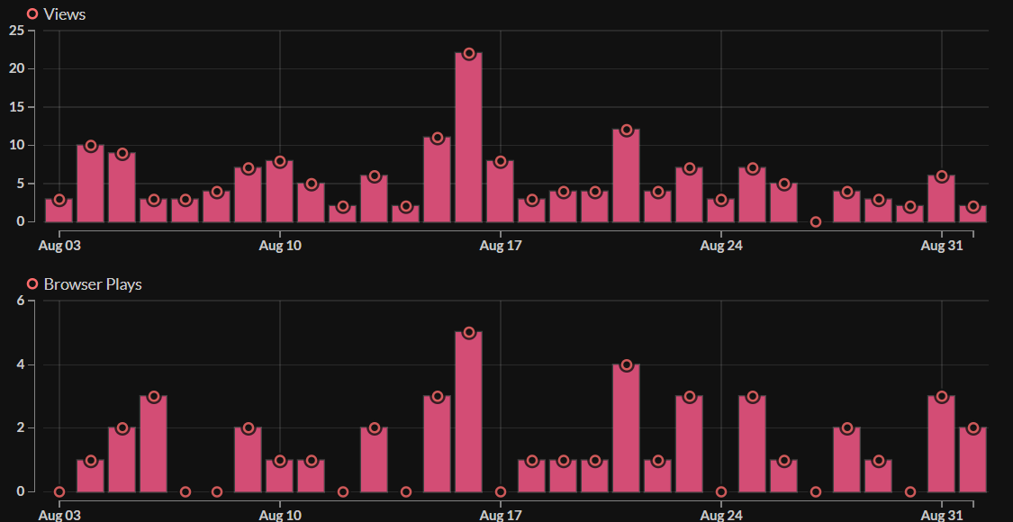Click the '6' y-axis label on Browser Plays chart
Image resolution: width=1013 pixels, height=522 pixels.
(21, 301)
